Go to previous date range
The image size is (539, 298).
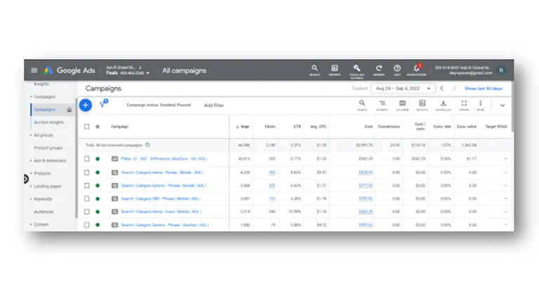tap(442, 89)
